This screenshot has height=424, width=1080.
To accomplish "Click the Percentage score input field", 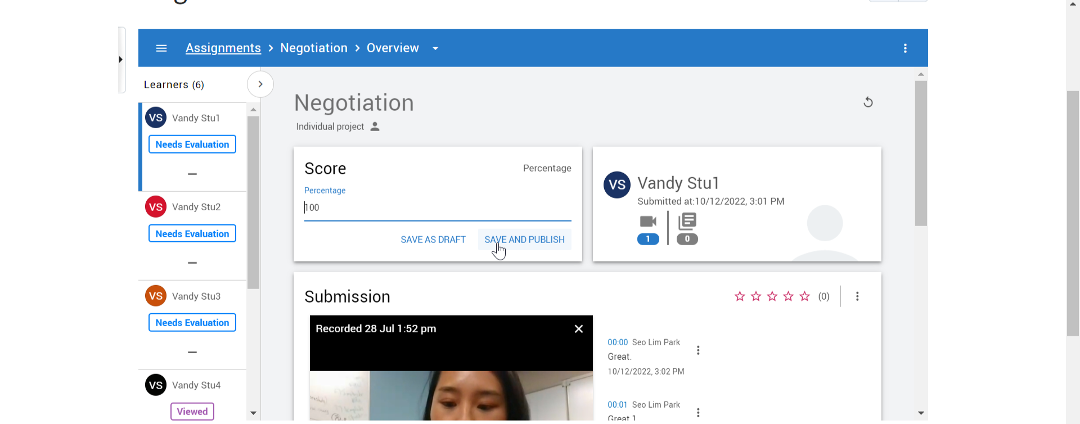I will (x=437, y=208).
